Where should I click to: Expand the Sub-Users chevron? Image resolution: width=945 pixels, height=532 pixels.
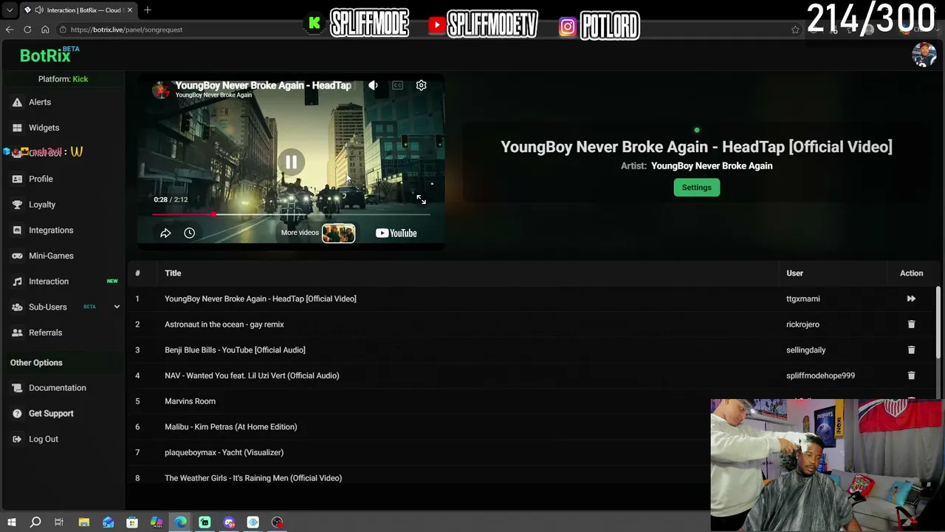(117, 307)
